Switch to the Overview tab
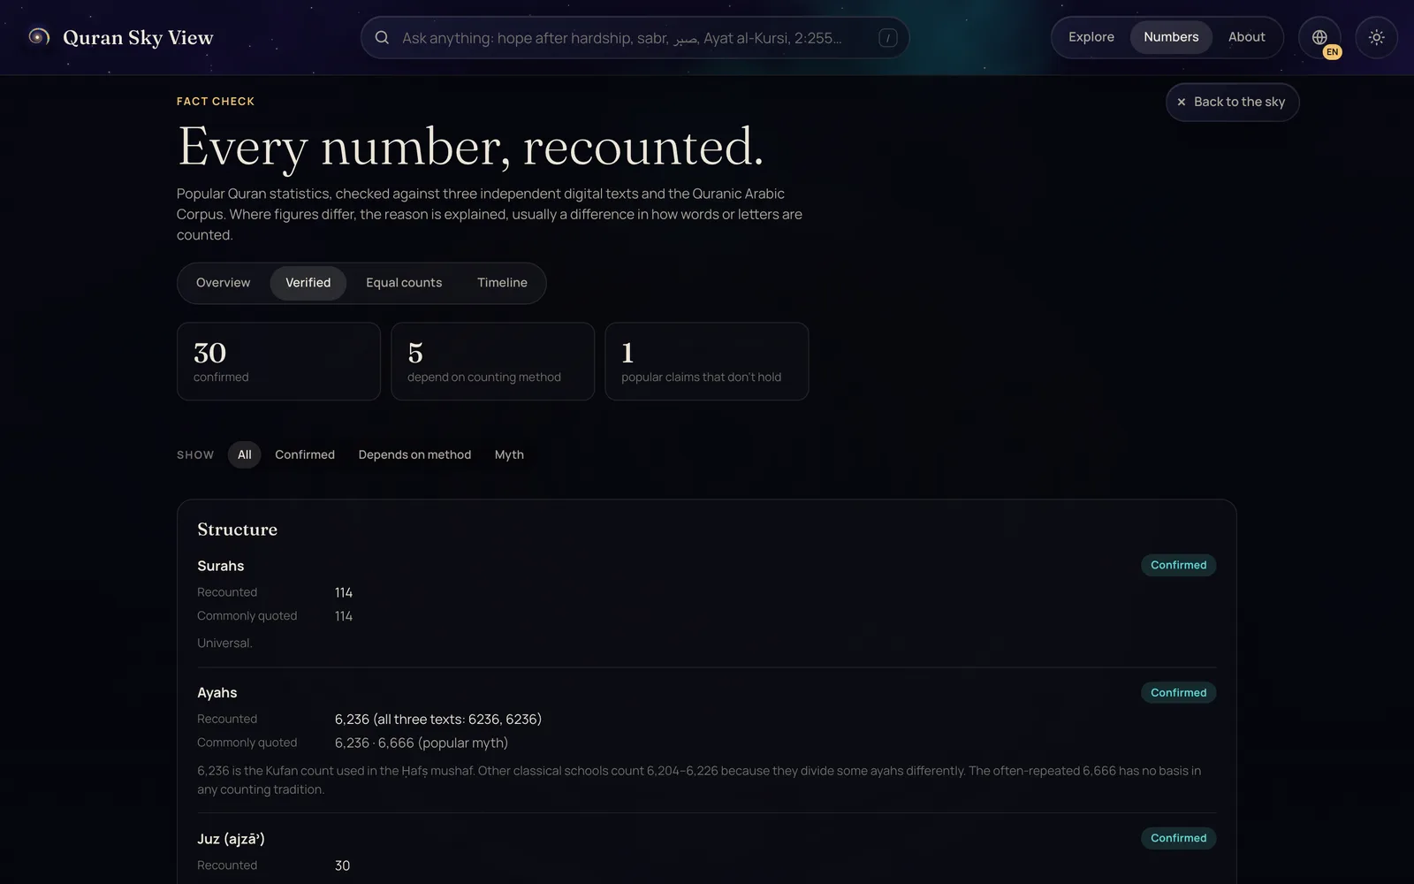1414x884 pixels. tap(224, 283)
